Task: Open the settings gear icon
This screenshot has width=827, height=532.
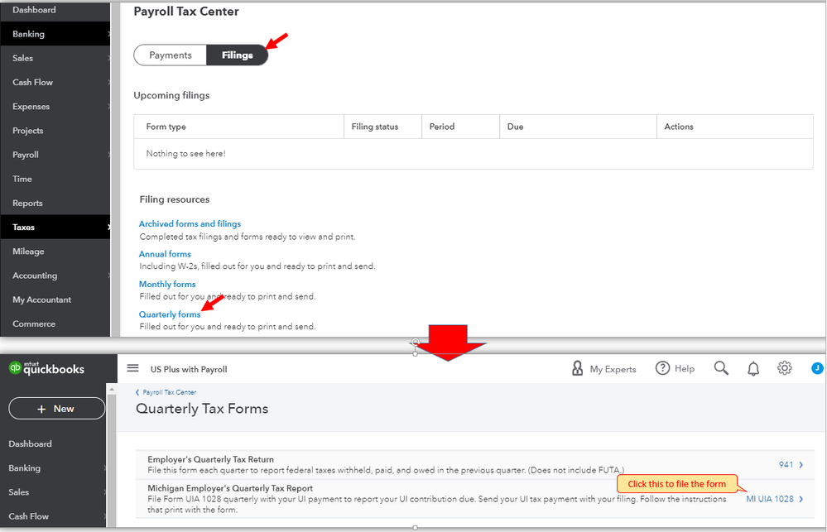Action: tap(785, 368)
